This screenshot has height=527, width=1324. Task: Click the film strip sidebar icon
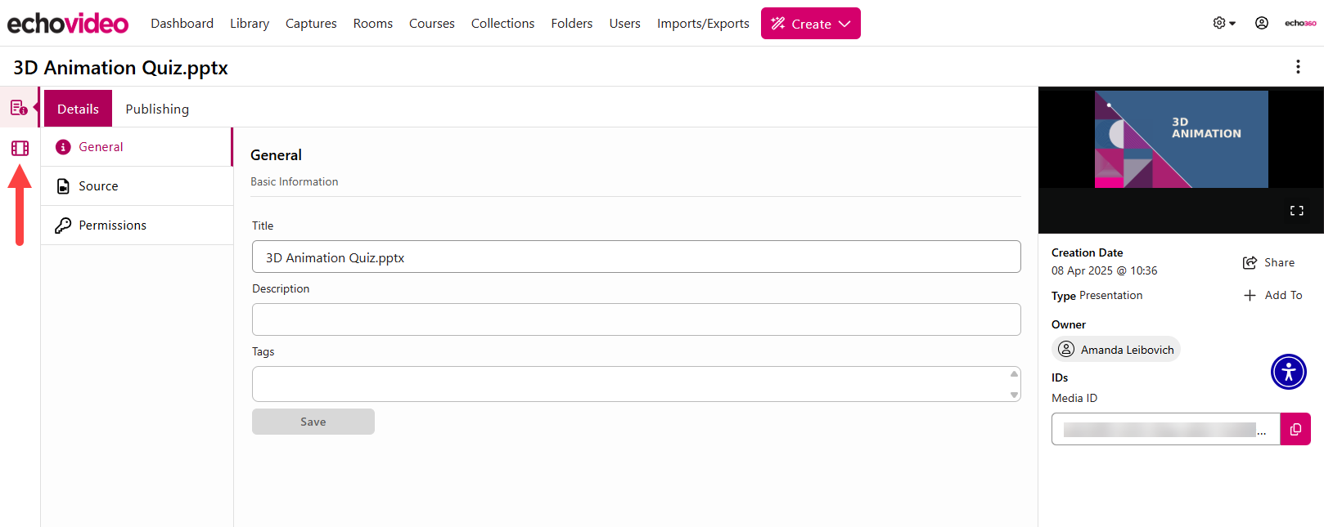point(20,148)
